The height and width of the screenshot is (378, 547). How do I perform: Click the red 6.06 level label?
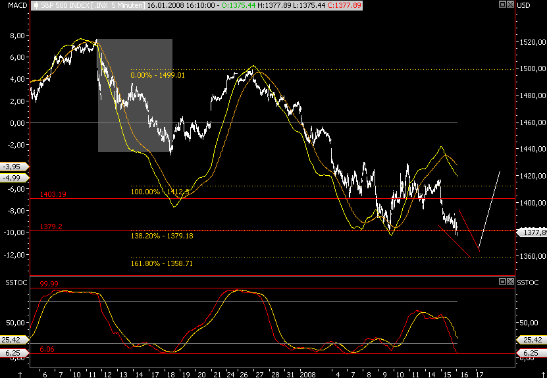tap(47, 349)
